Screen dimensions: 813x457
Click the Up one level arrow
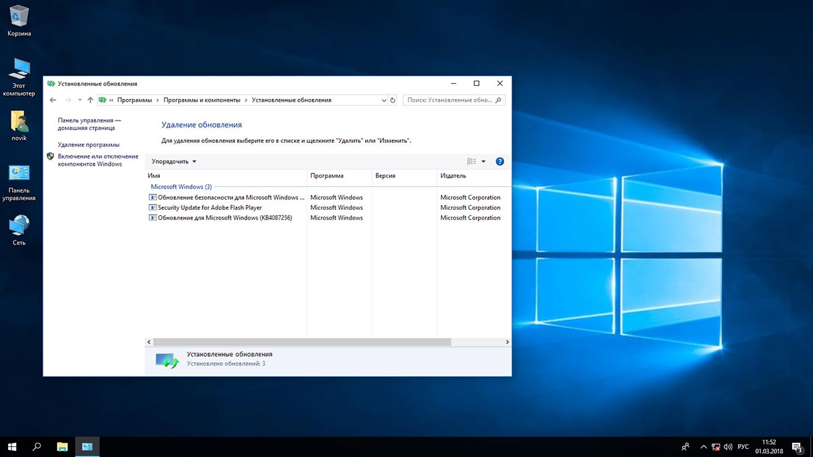tap(90, 100)
